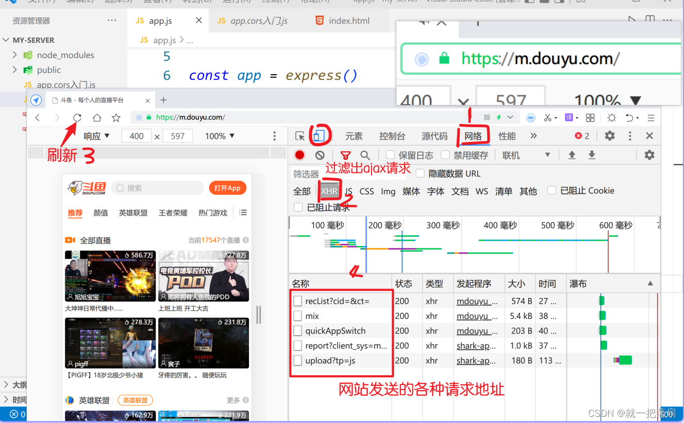This screenshot has width=684, height=423.
Task: Clear the network log with the ban icon
Action: pyautogui.click(x=320, y=155)
